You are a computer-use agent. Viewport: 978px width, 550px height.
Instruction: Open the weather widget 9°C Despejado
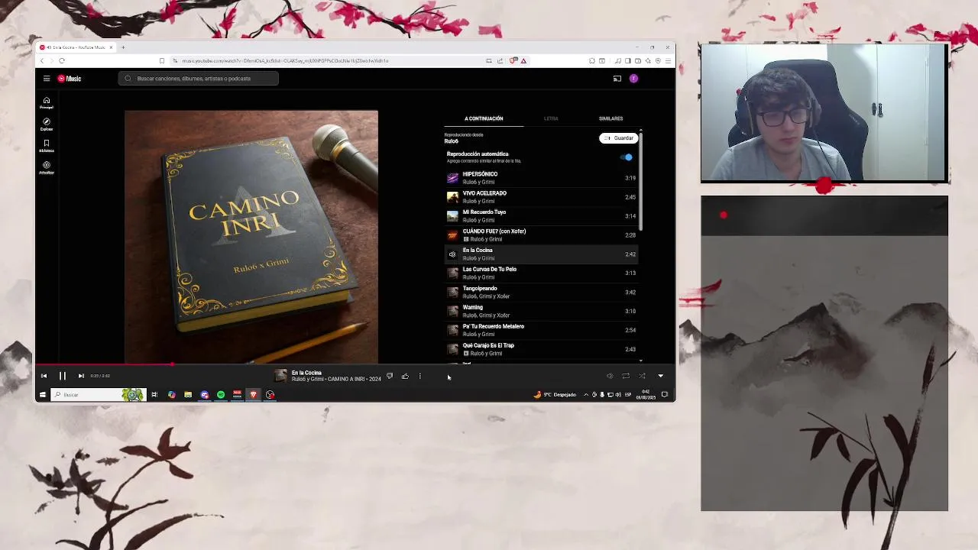click(x=555, y=395)
